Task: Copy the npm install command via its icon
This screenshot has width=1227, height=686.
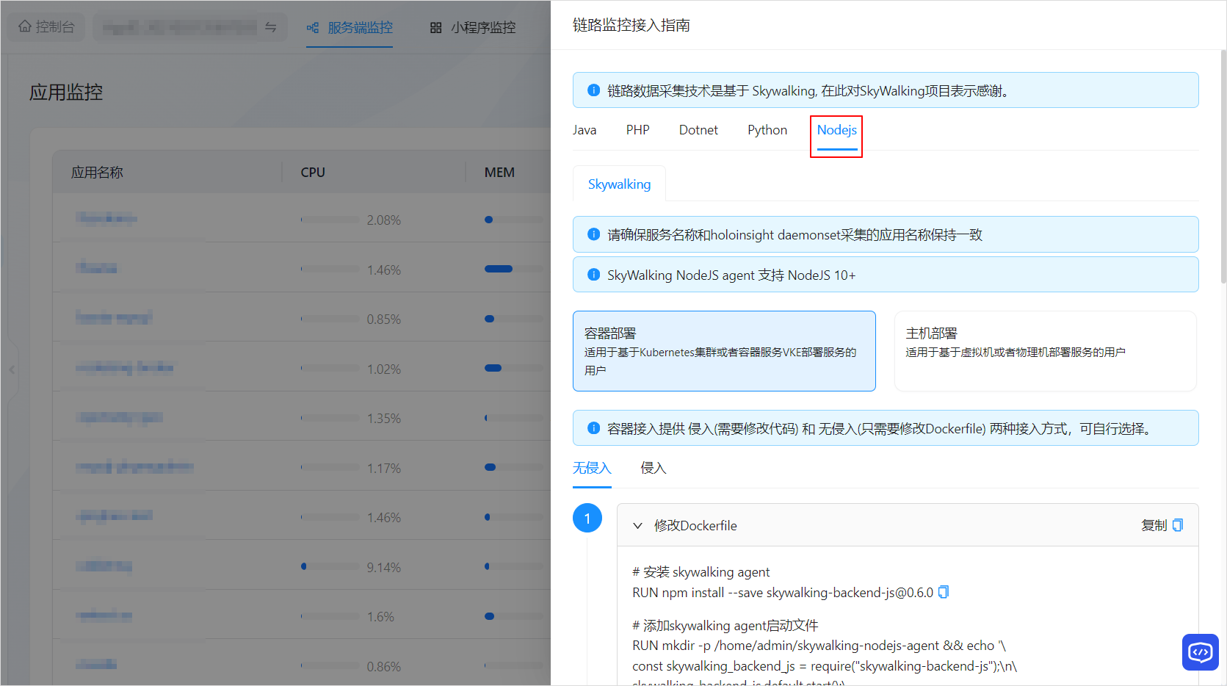Action: (x=944, y=592)
